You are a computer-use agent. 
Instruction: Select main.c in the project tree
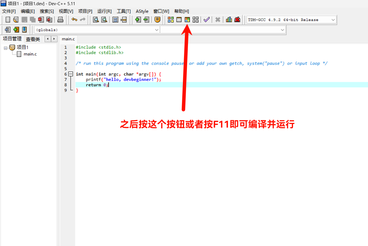[30, 54]
